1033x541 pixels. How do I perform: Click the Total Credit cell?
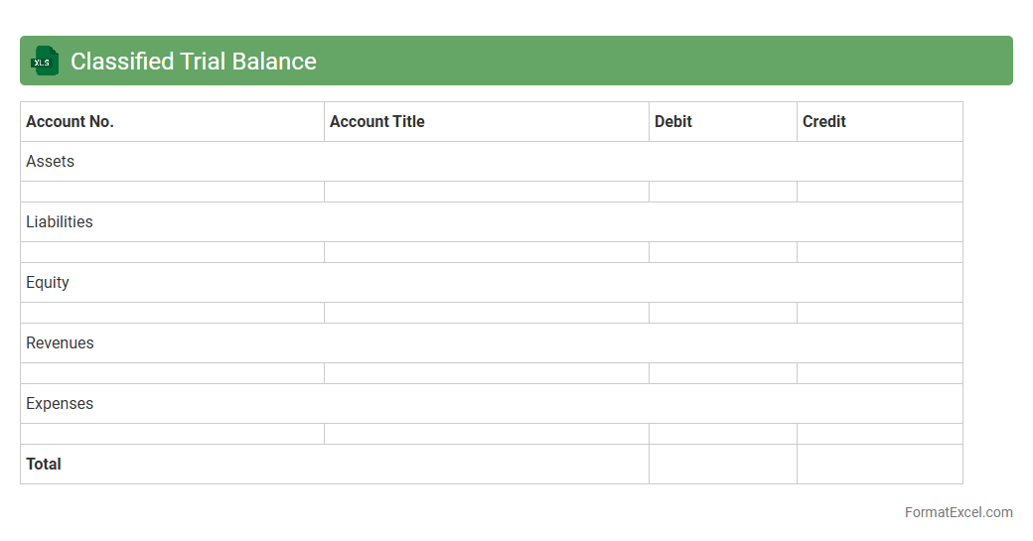pos(879,464)
